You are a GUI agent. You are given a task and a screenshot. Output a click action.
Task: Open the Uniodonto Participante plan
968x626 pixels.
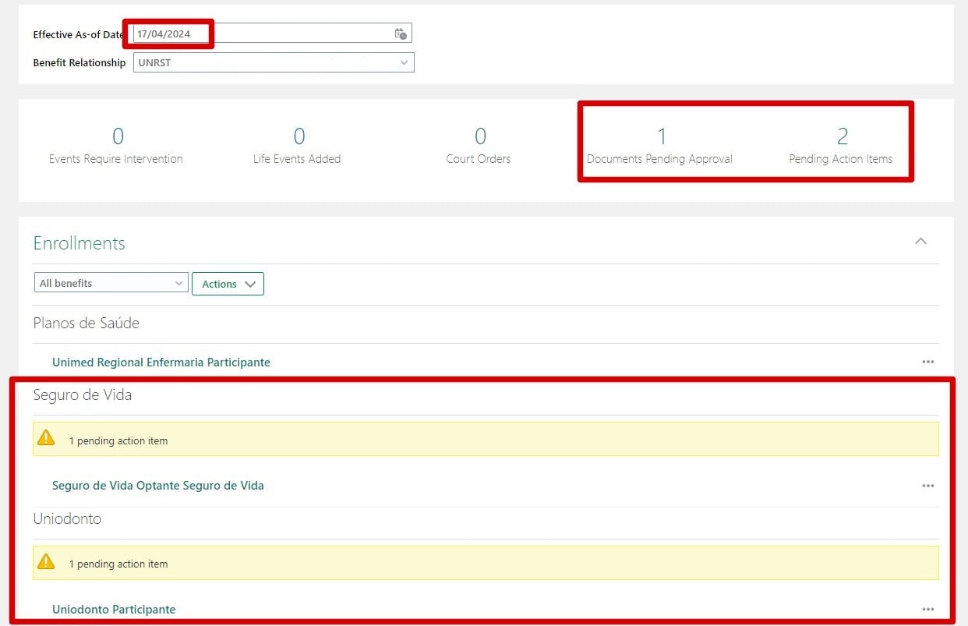pyautogui.click(x=113, y=609)
